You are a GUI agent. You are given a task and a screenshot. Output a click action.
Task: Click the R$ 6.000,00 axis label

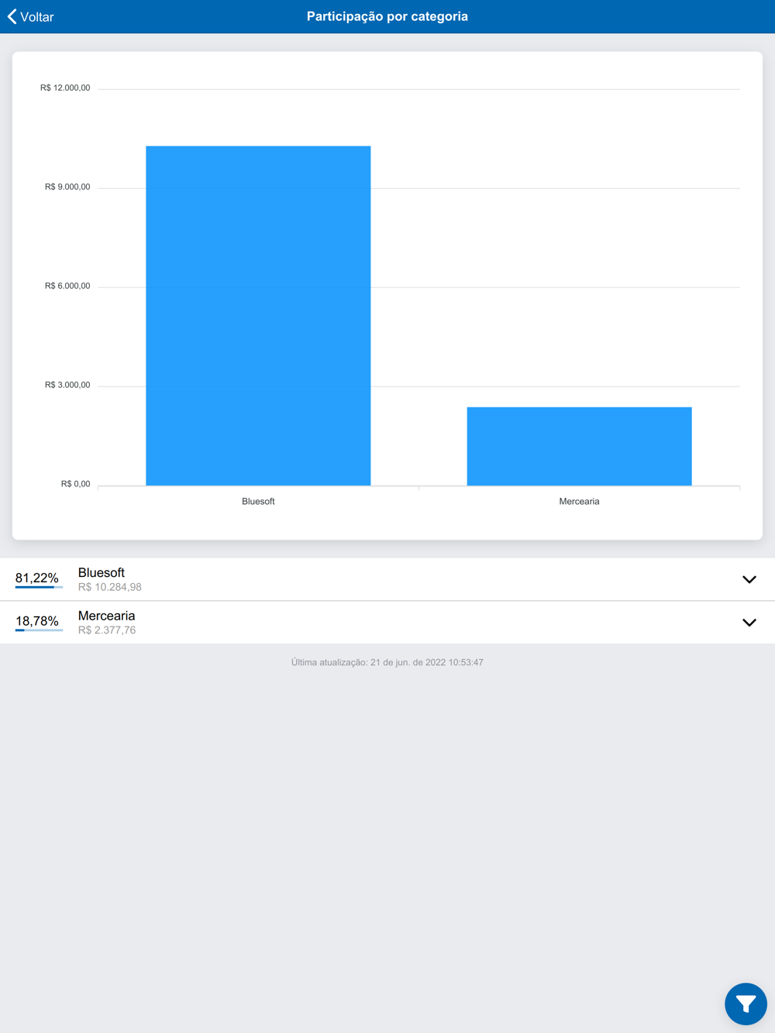pos(67,287)
